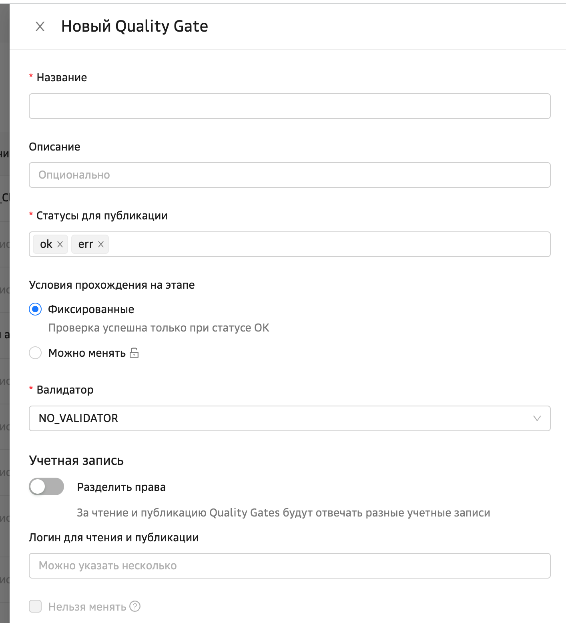Tick the Нельзя менять checkbox
Screen dimensions: 566x623
click(35, 606)
